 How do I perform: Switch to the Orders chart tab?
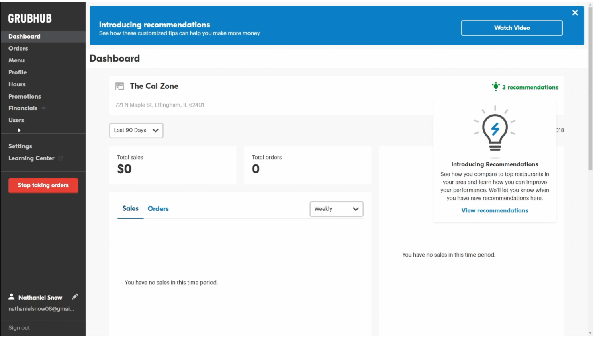tap(158, 209)
